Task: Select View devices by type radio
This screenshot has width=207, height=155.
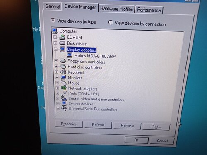Action: pyautogui.click(x=53, y=20)
